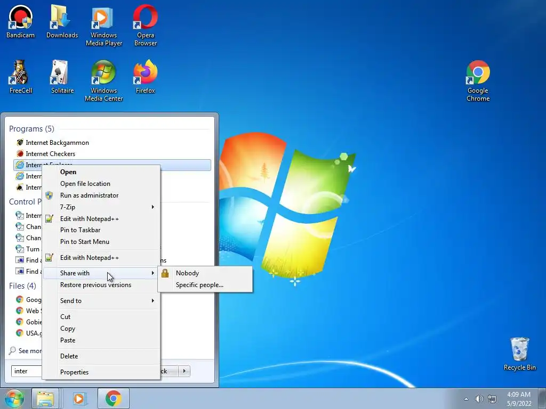This screenshot has height=409, width=546.
Task: Choose Edit with Notepad++ below 7-Zip
Action: (101, 219)
